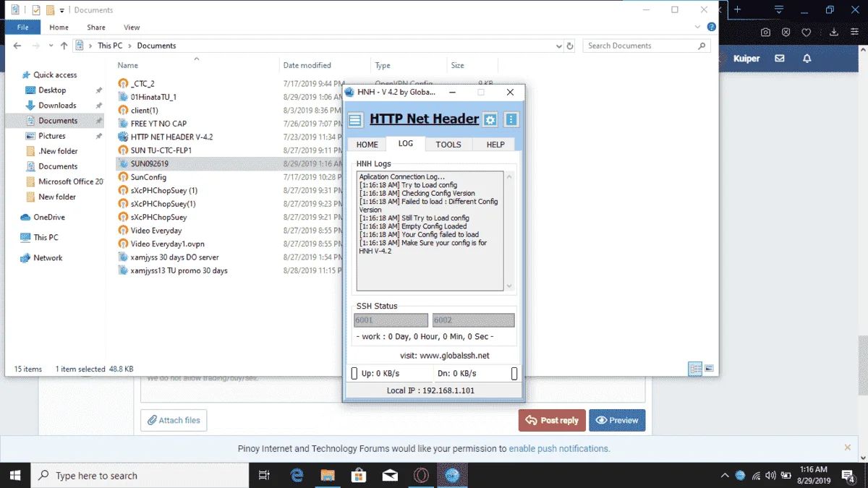Select HTTP NET HEADER V-4.2 file
The height and width of the screenshot is (488, 868).
click(171, 137)
